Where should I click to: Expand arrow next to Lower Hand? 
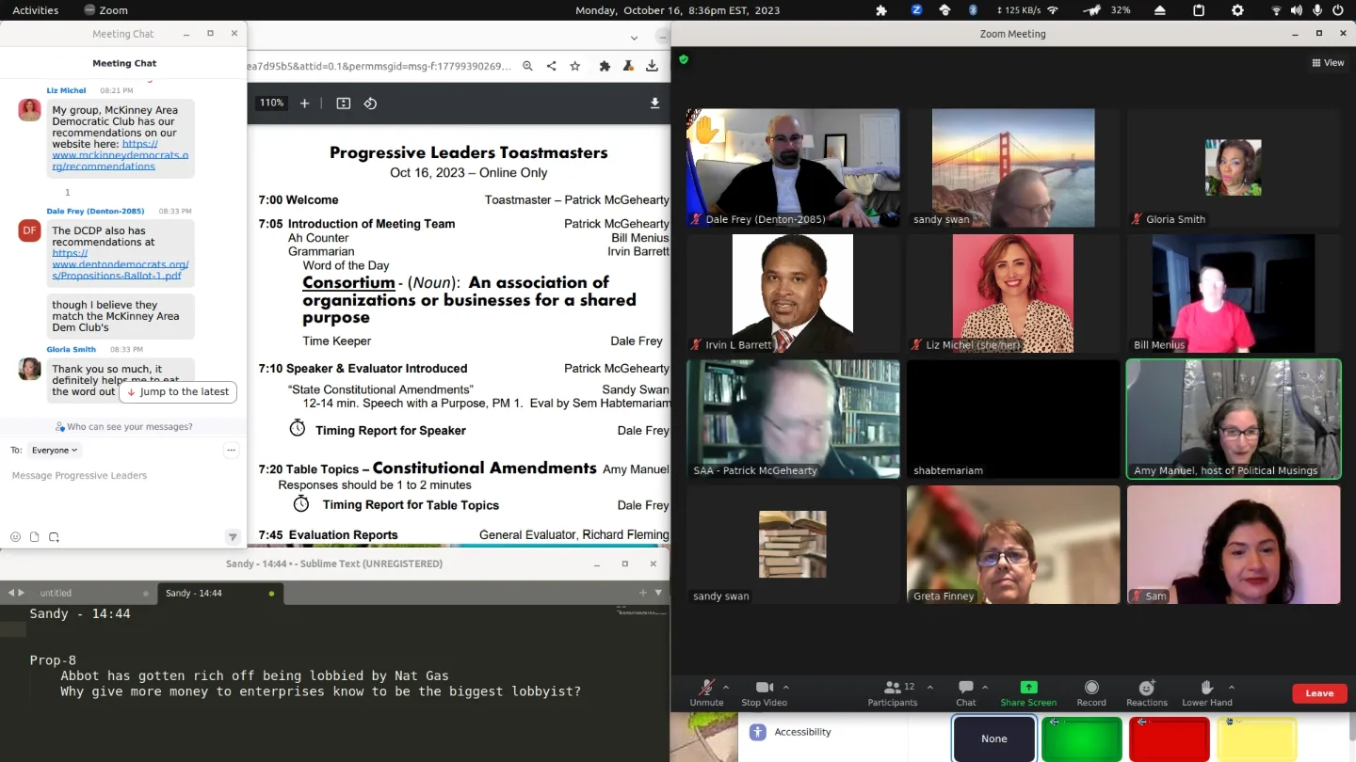tap(1232, 687)
